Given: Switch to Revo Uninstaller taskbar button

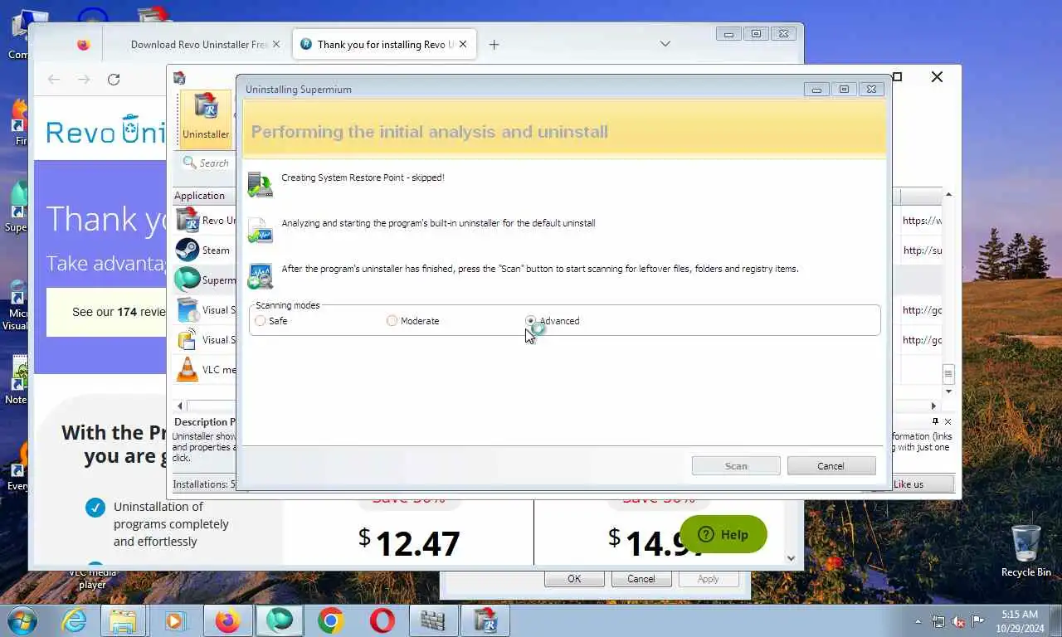Looking at the screenshot, I should 485,620.
